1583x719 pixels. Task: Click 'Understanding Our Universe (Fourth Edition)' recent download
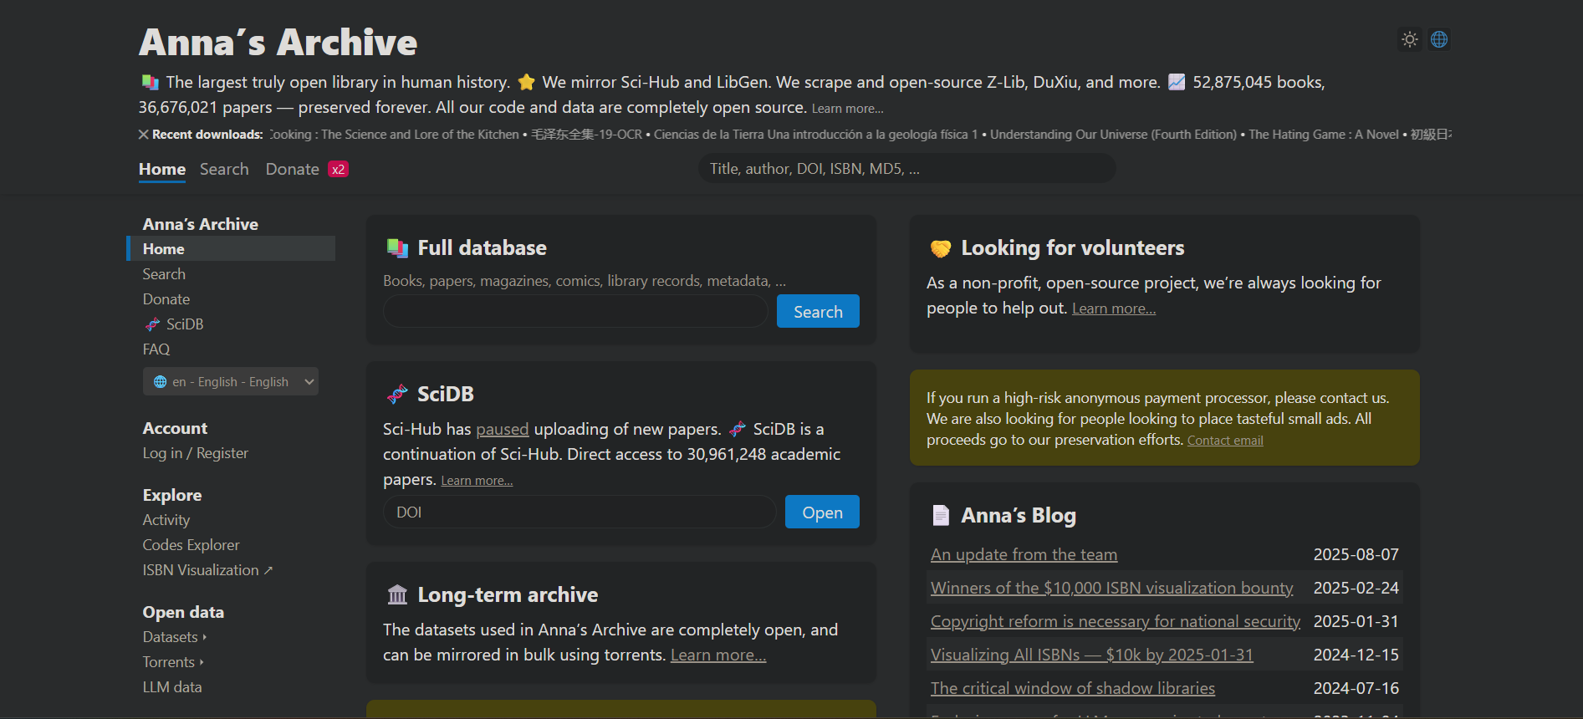click(x=1113, y=135)
